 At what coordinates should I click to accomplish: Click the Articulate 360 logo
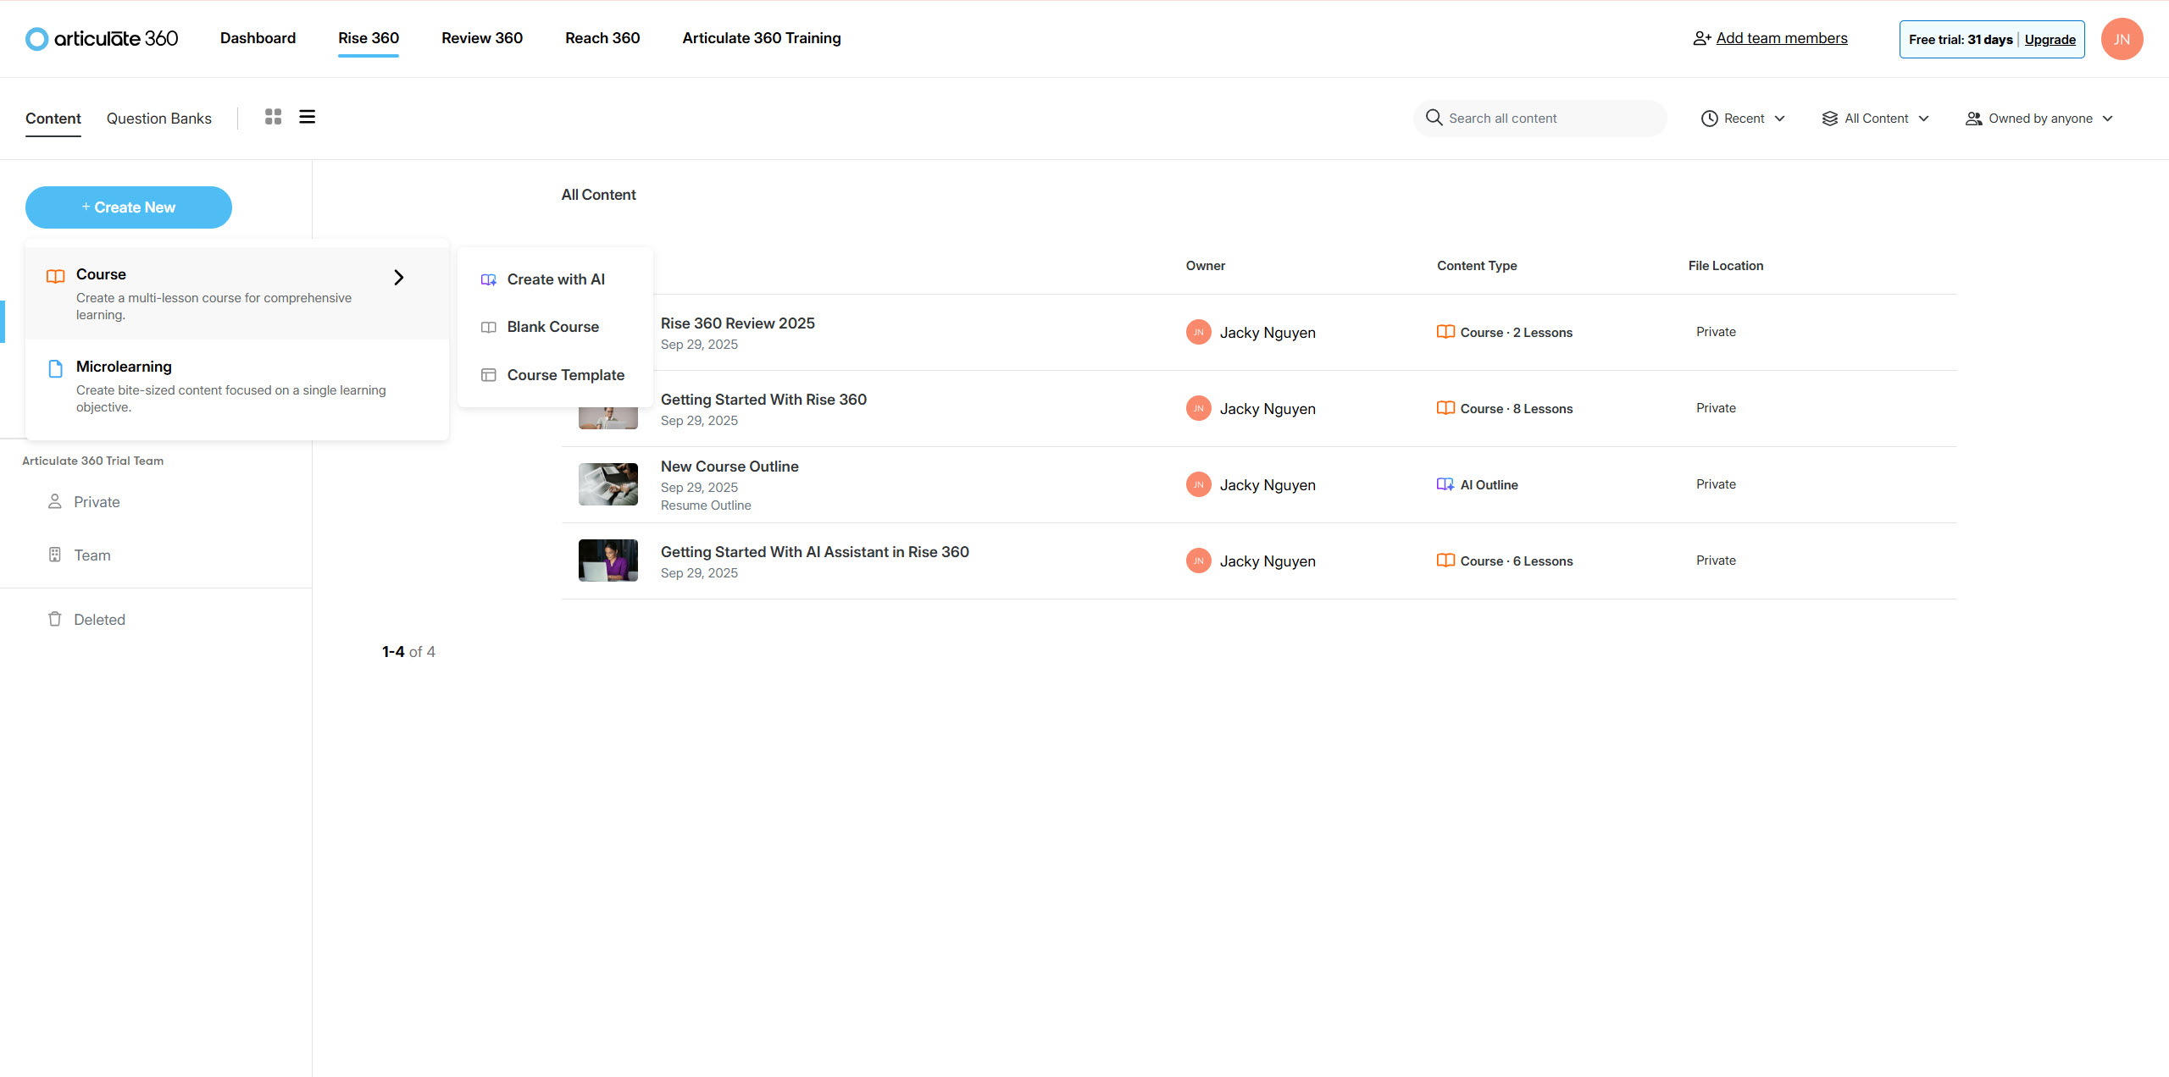[102, 39]
